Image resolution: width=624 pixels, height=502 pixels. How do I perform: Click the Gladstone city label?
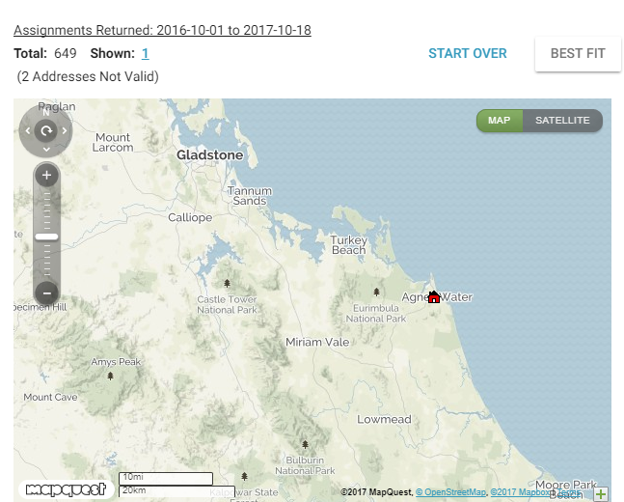pos(209,154)
